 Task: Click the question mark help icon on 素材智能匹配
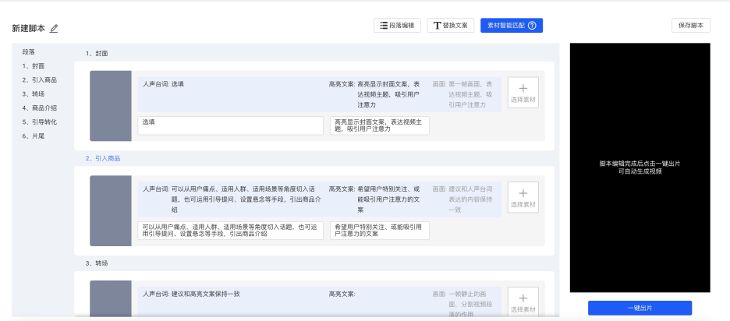point(532,26)
